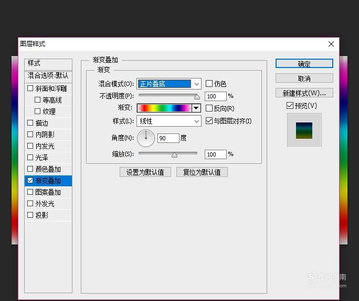Screen dimensions: 359x301
Task: Click the 缩放 slider handle
Action: pos(174,155)
